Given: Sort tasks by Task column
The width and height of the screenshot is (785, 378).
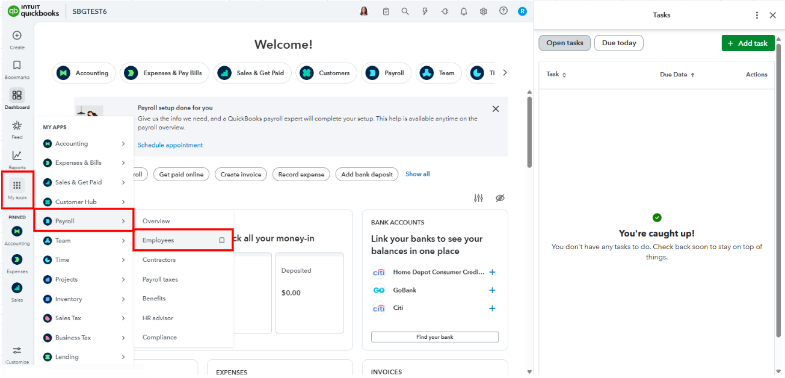Looking at the screenshot, I should [x=556, y=75].
